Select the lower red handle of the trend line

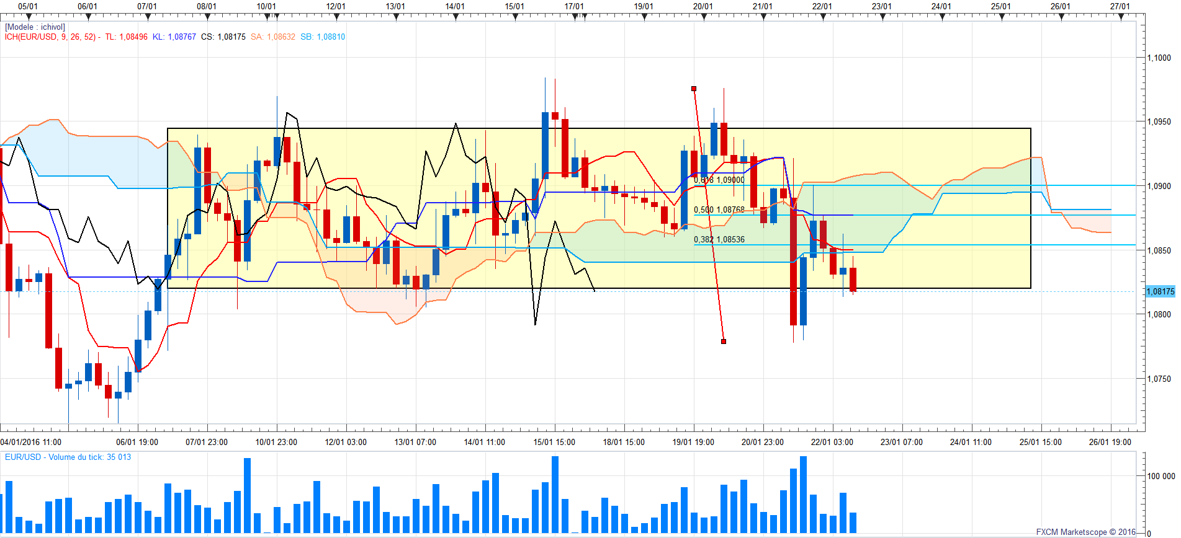click(x=724, y=342)
